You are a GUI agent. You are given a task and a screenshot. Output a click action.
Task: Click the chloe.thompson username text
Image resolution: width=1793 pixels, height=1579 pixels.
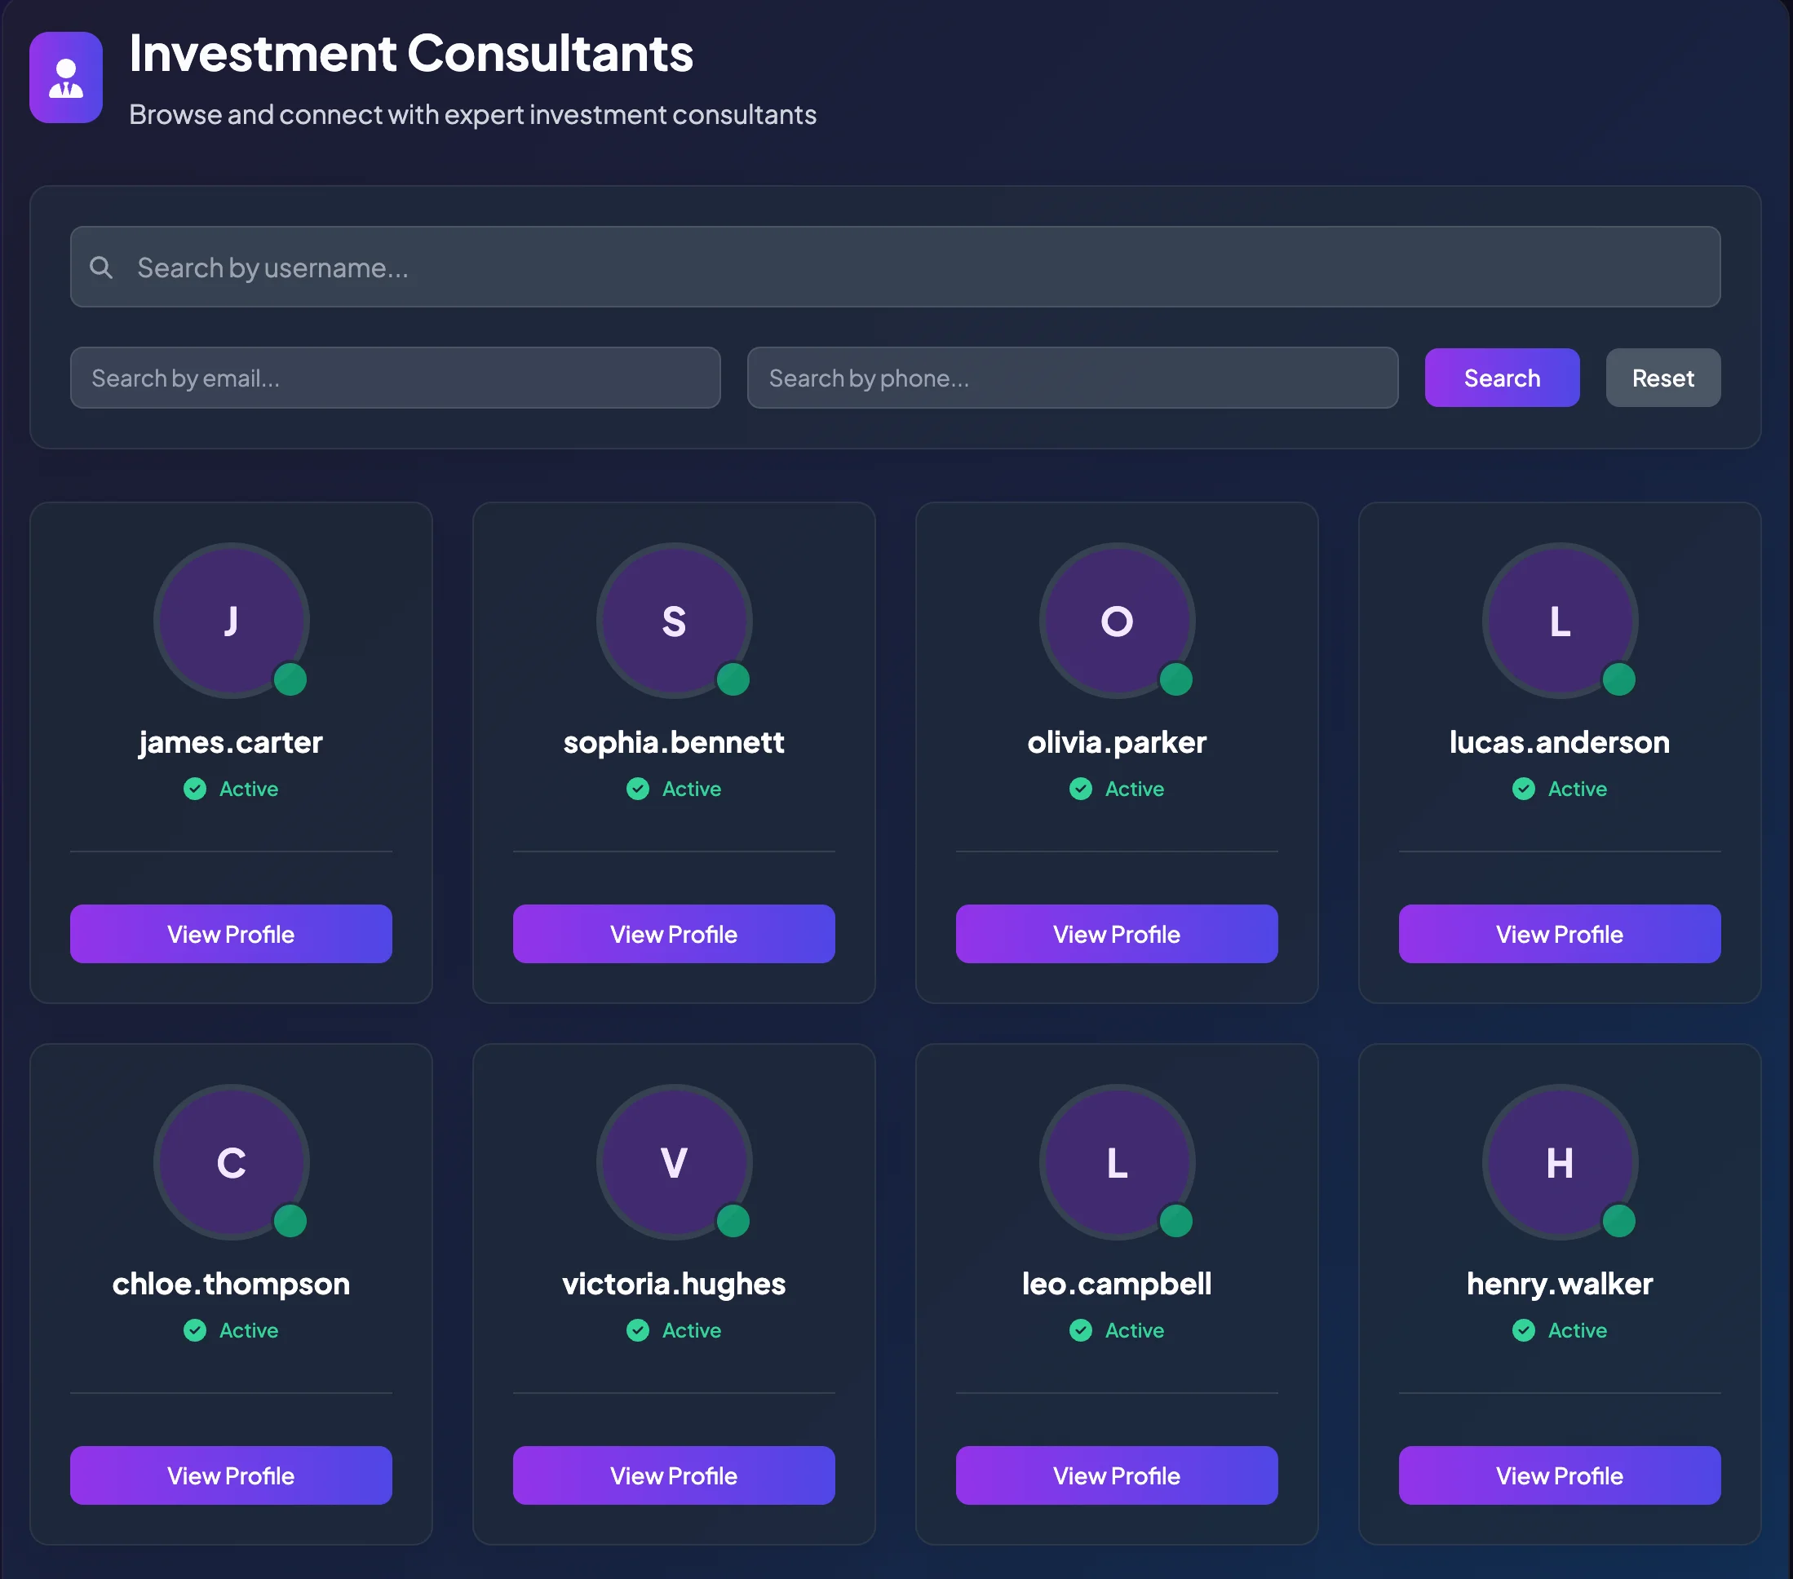tap(231, 1285)
